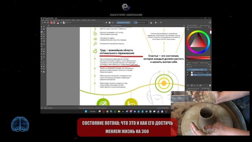This screenshot has width=252, height=142.
Task: Open the pattern chooser in the toolbar
Action: [54, 22]
